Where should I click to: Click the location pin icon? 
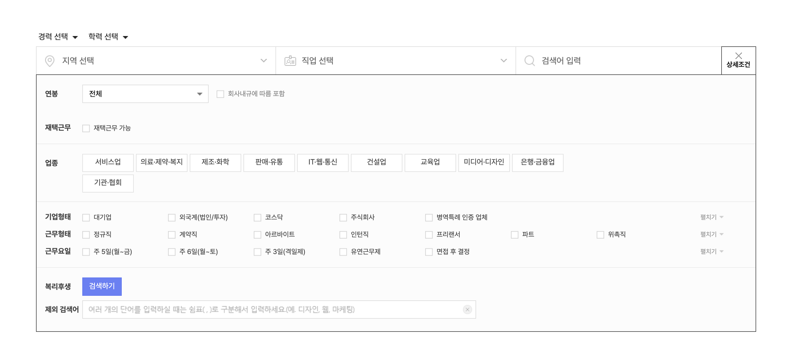coord(49,61)
